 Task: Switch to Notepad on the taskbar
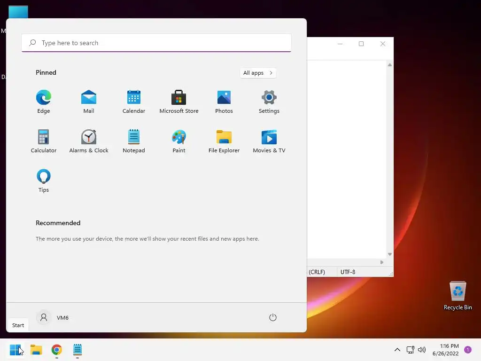click(78, 350)
